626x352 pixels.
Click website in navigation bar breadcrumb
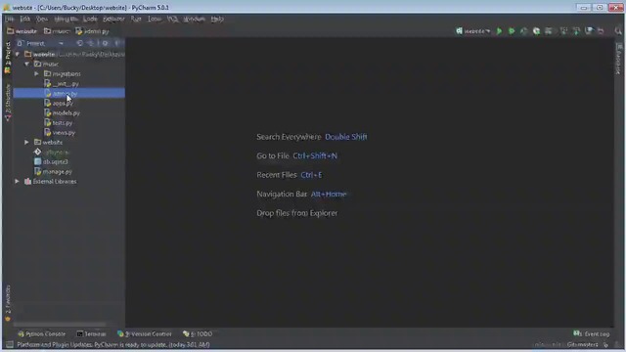[x=22, y=31]
